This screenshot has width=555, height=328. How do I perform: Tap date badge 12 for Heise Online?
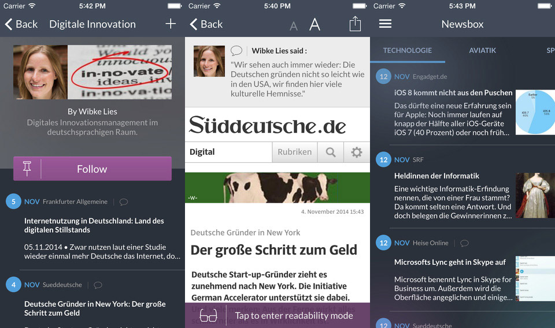pos(383,243)
